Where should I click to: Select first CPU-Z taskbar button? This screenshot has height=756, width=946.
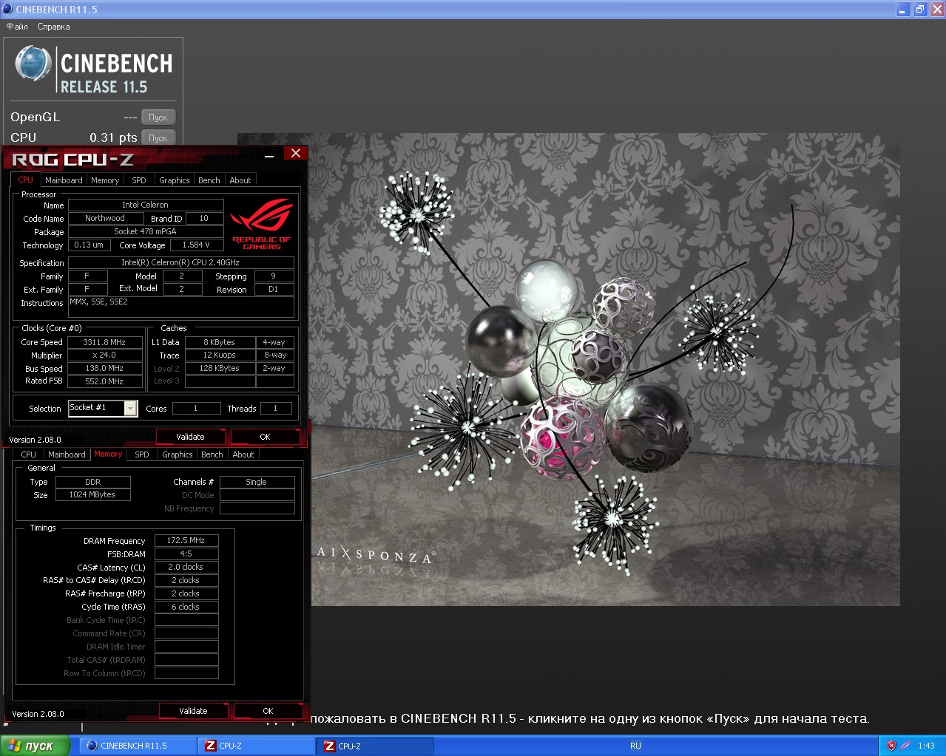point(257,746)
